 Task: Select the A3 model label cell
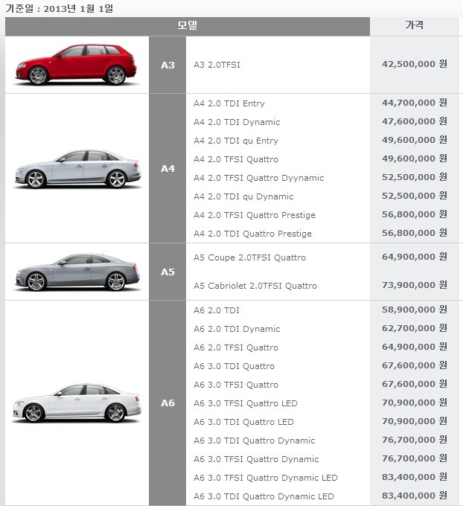pyautogui.click(x=167, y=65)
